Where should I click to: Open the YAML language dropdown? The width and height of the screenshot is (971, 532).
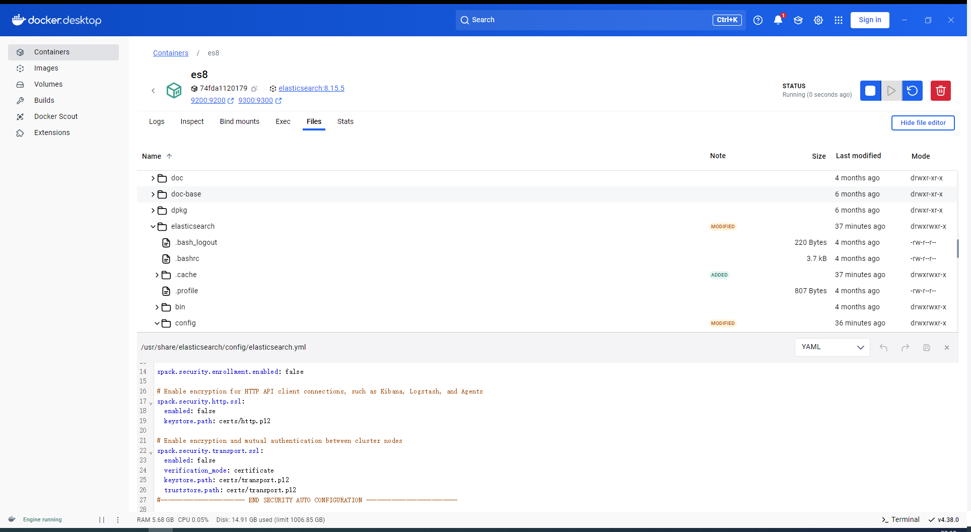(832, 347)
